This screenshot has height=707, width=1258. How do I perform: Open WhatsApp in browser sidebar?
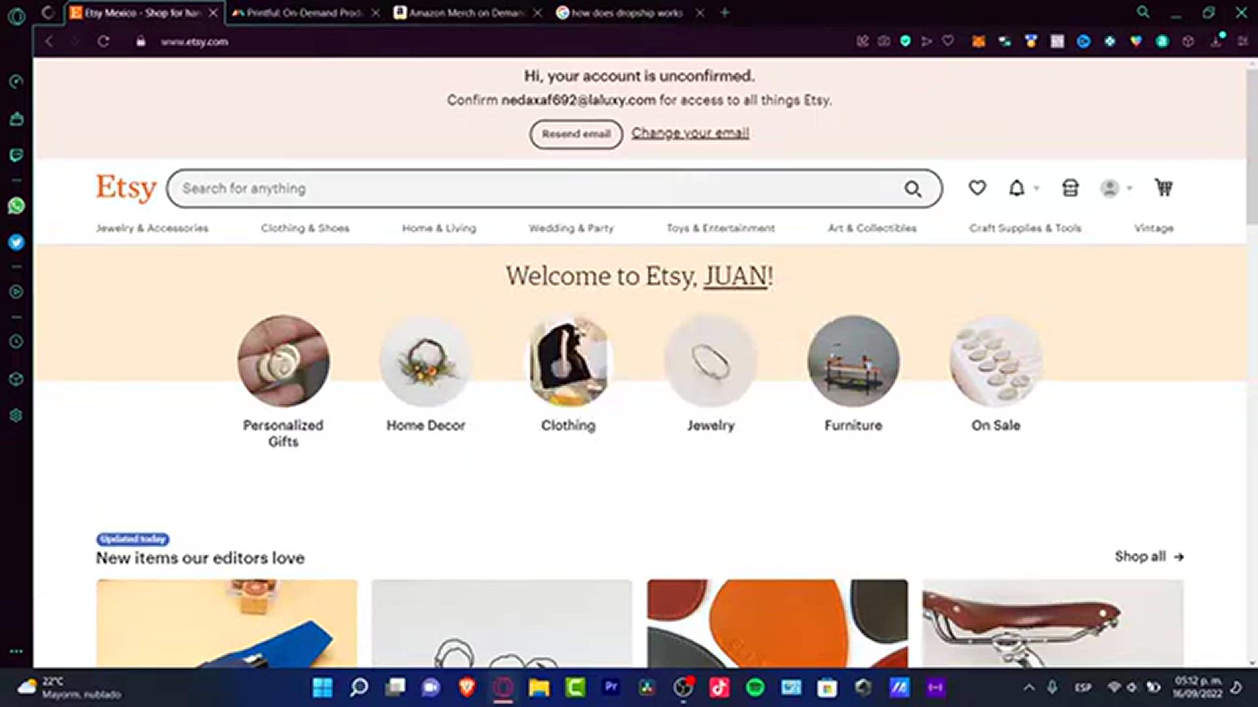point(16,206)
